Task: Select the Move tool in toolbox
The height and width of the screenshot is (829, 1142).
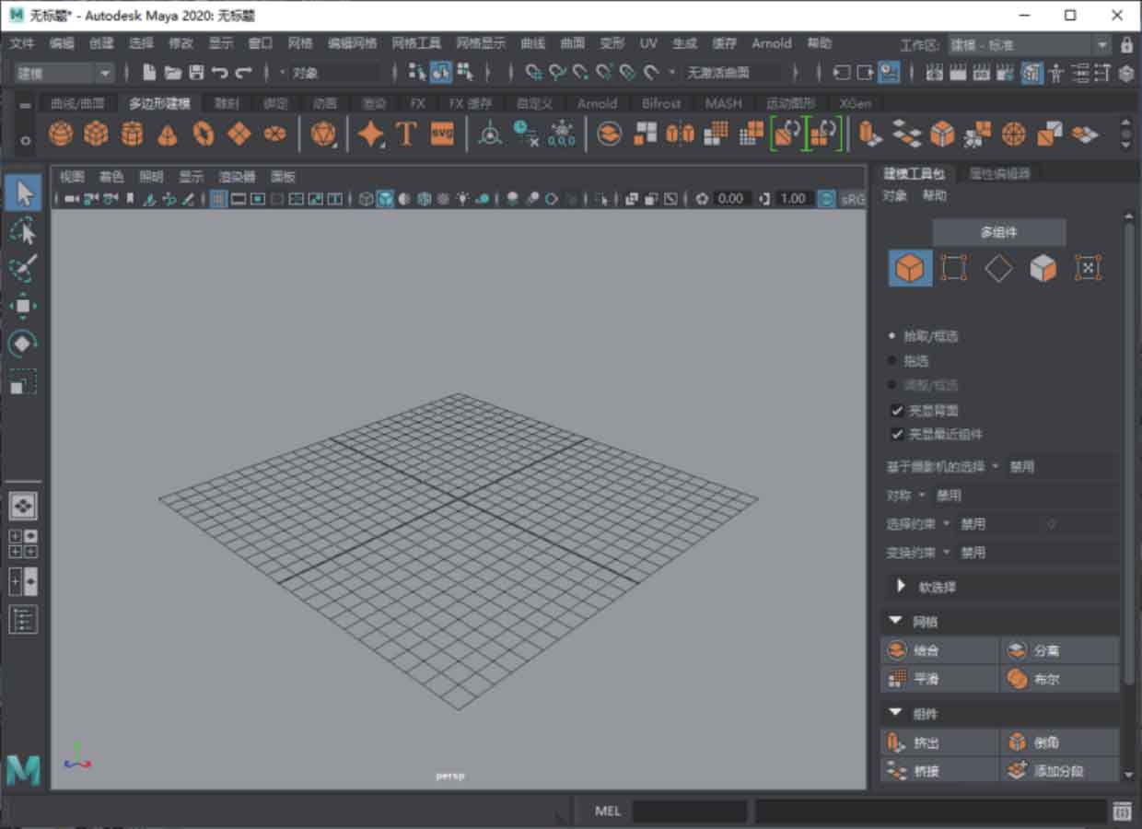Action: pos(23,306)
